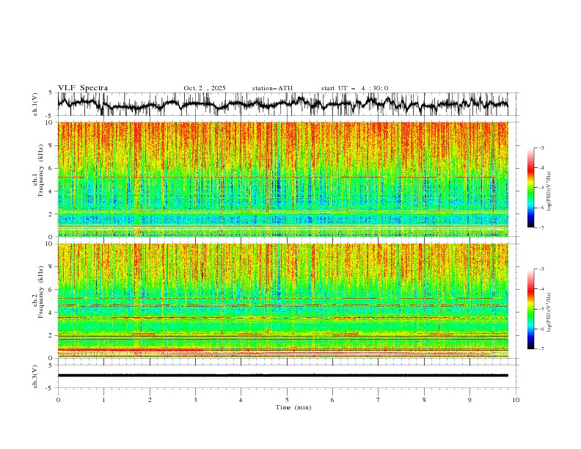Click the "-3" label on ch.1 colorbar
Image resolution: width=581 pixels, height=449 pixels.
(x=541, y=147)
